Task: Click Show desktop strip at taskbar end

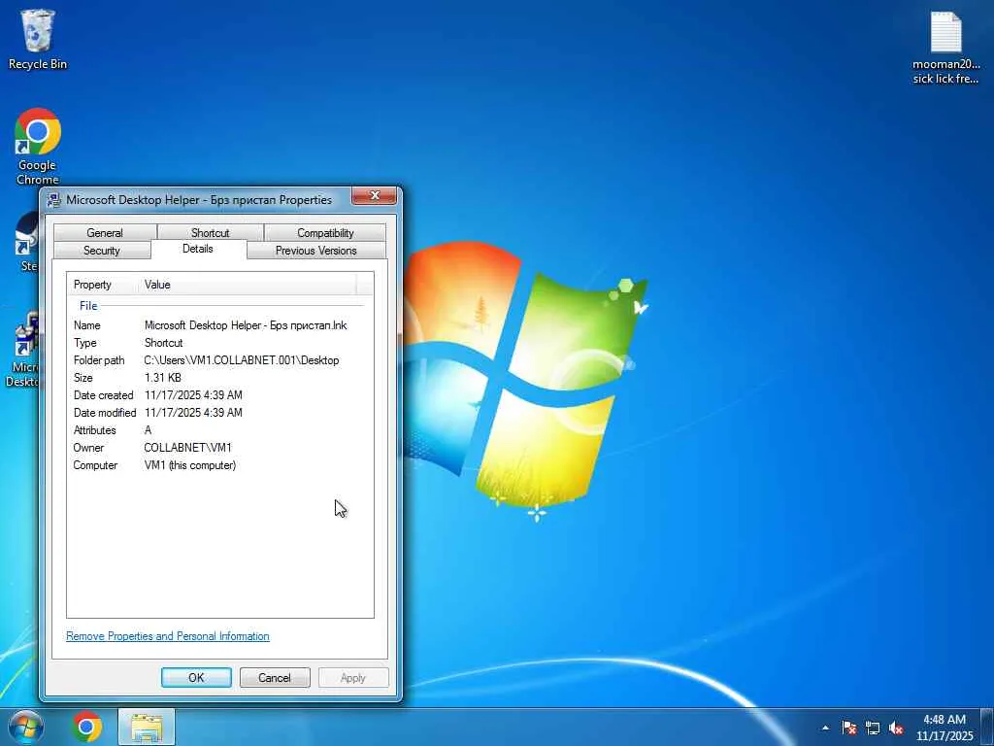Action: [987, 727]
